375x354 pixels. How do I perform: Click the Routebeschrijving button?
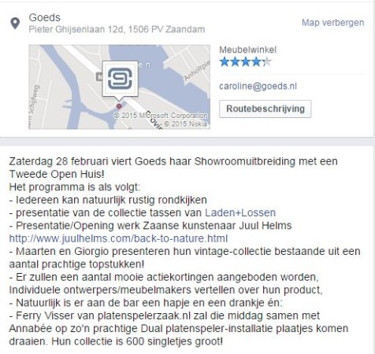tap(265, 109)
